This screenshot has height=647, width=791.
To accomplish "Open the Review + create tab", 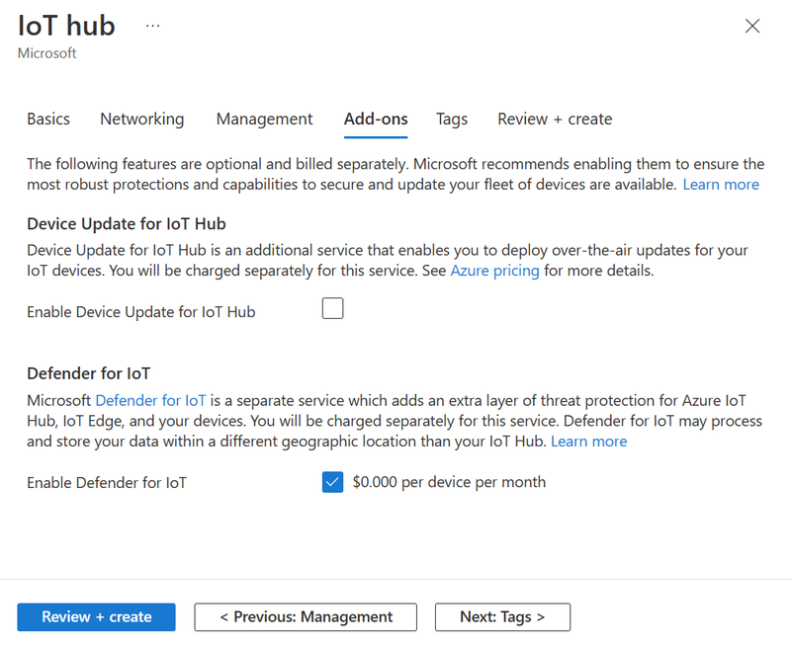I will (555, 119).
